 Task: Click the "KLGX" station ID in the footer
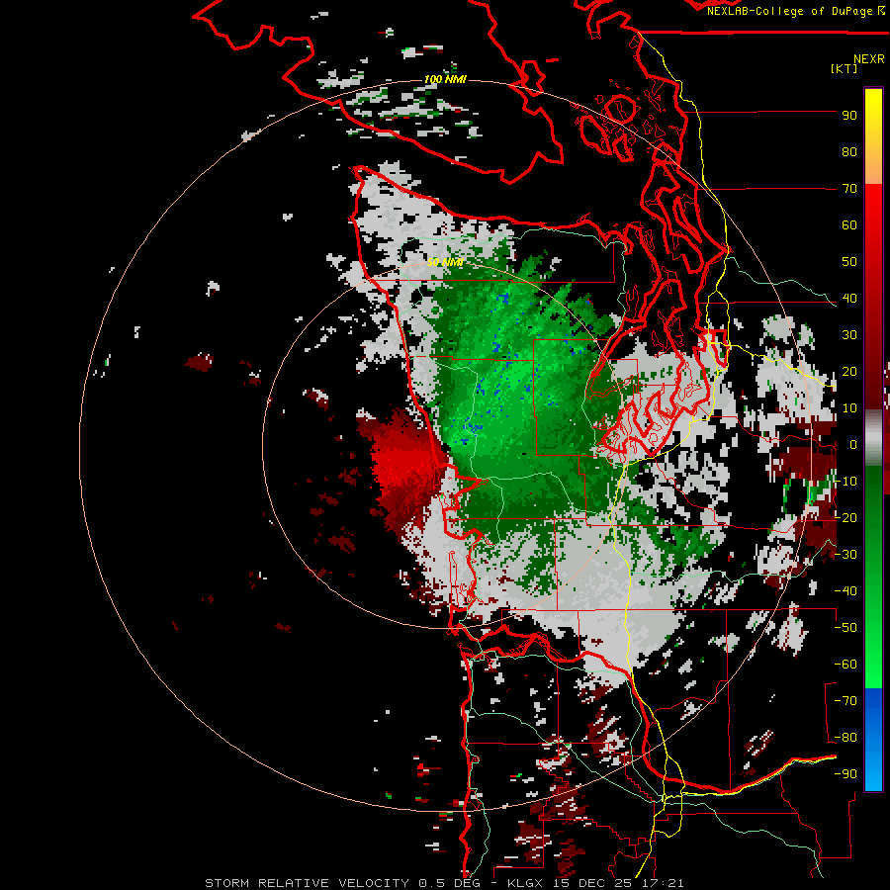click(x=527, y=883)
